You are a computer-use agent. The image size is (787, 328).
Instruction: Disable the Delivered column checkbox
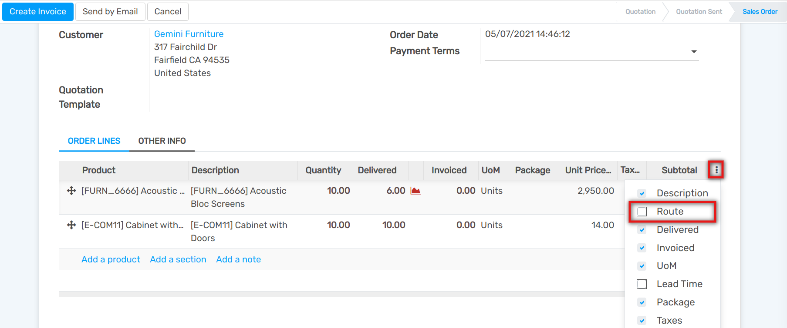click(x=642, y=229)
